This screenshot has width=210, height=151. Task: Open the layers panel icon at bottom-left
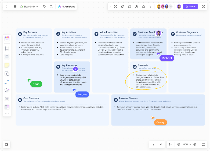click(x=6, y=145)
